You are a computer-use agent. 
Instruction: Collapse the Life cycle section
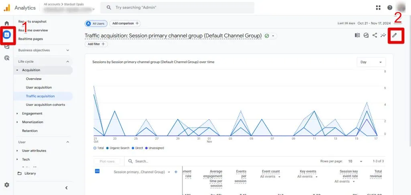click(67, 61)
